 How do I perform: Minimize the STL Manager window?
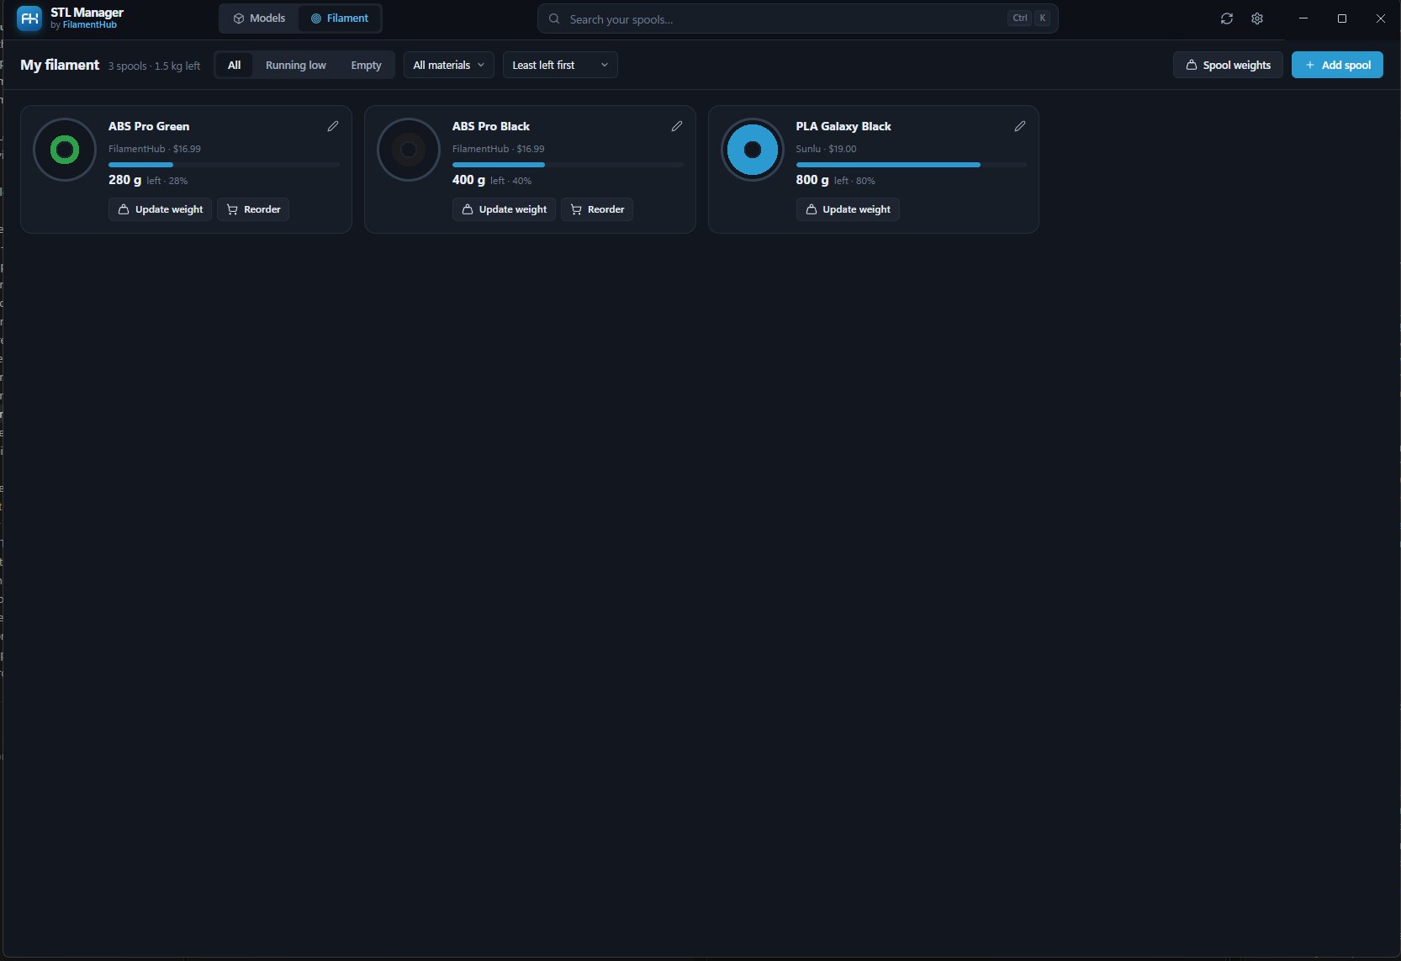(x=1303, y=18)
